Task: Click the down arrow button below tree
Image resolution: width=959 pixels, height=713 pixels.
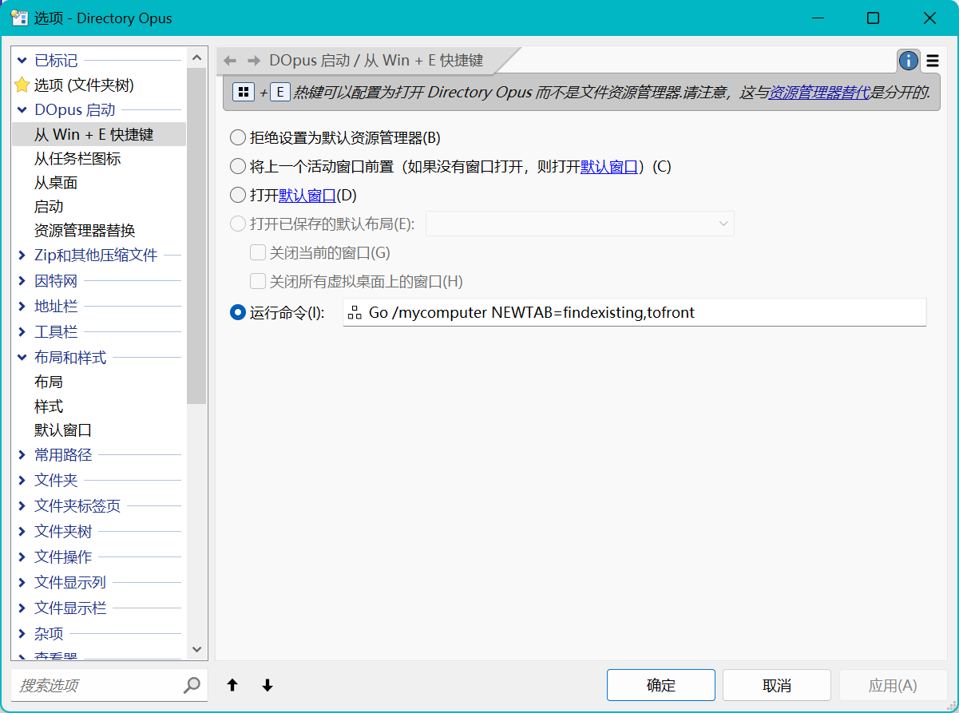Action: [267, 685]
